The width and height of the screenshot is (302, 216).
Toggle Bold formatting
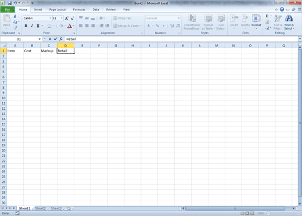[26, 26]
